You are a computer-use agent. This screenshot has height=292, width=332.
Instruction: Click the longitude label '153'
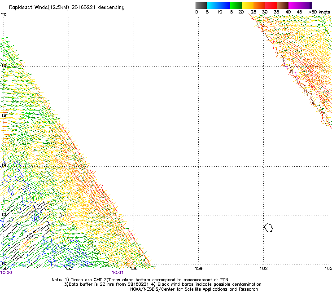point(69,269)
